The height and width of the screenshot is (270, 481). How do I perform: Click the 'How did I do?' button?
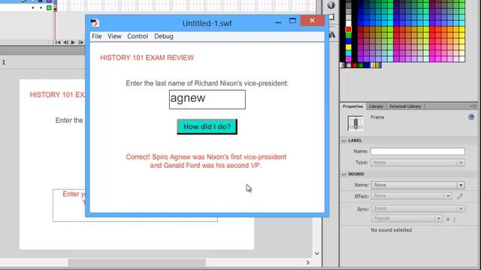pos(207,127)
